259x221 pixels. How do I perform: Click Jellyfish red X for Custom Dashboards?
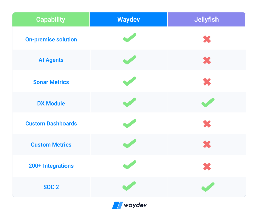point(207,124)
